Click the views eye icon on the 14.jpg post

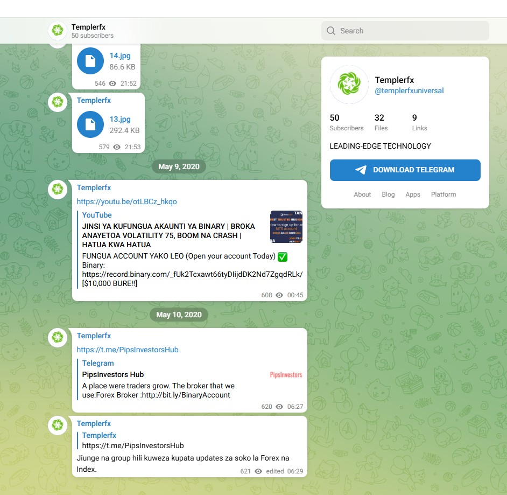[112, 83]
